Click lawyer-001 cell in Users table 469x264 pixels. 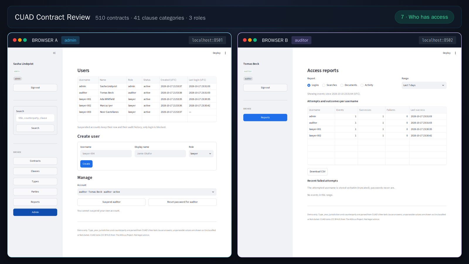click(88, 99)
